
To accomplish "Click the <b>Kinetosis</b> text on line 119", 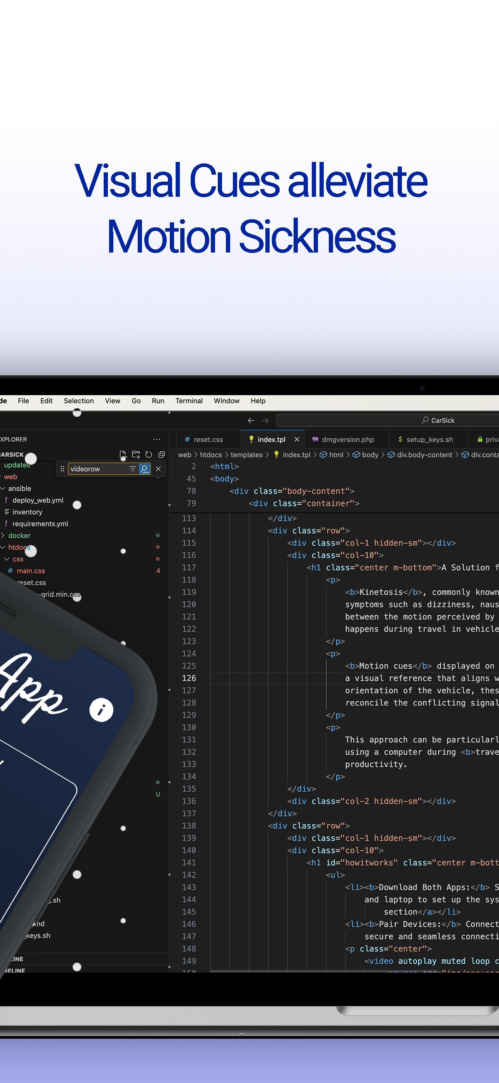I will pyautogui.click(x=384, y=592).
